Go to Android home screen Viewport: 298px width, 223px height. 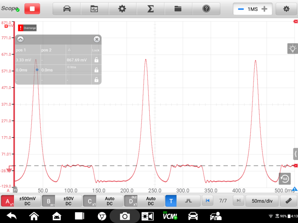(x=34, y=216)
